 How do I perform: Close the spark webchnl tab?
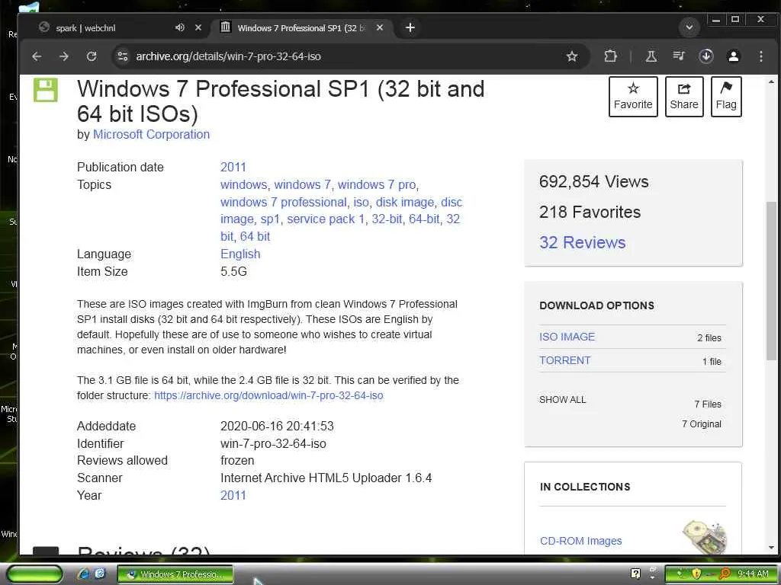click(x=198, y=28)
